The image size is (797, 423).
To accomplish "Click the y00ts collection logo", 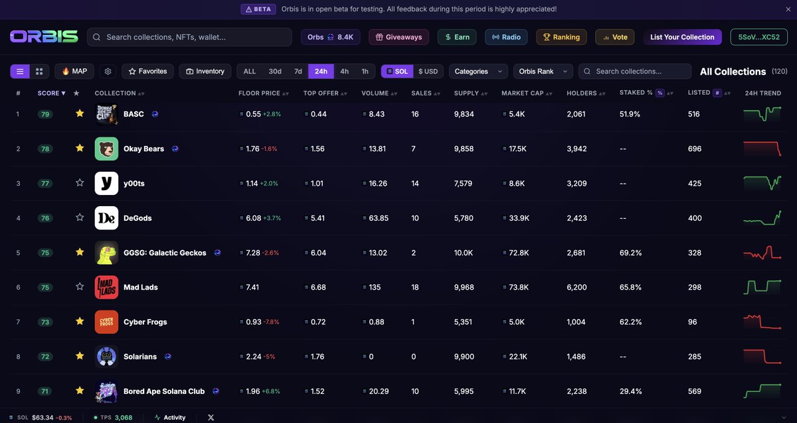I will click(106, 183).
